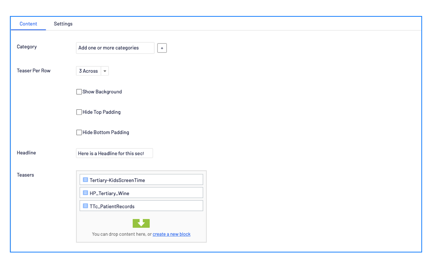This screenshot has width=432, height=270.
Task: Click into the Headline text field
Action: tap(114, 153)
